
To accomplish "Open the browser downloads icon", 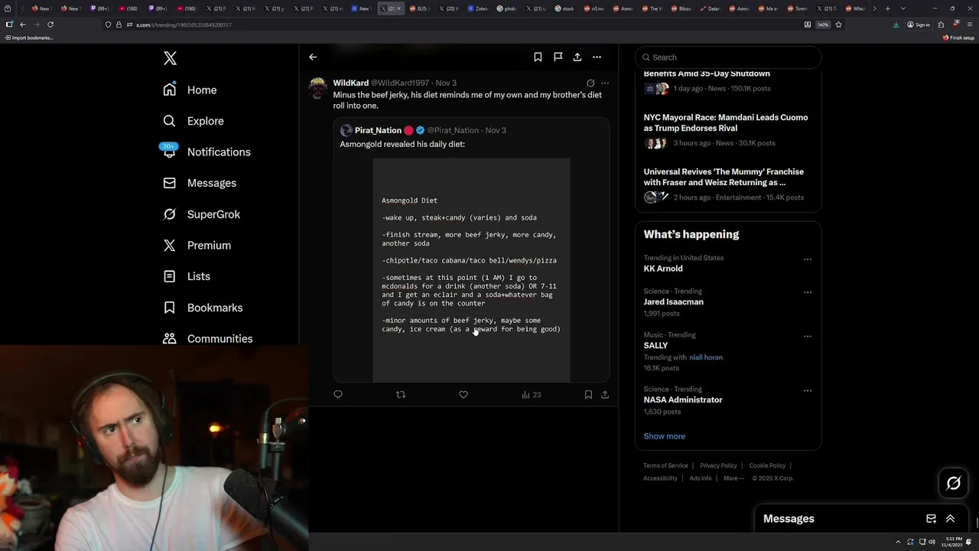I will click(896, 24).
